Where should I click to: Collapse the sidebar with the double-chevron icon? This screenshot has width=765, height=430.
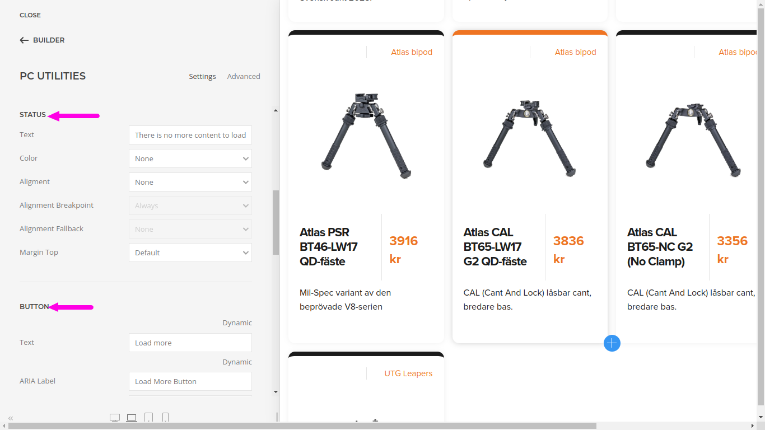[11, 418]
